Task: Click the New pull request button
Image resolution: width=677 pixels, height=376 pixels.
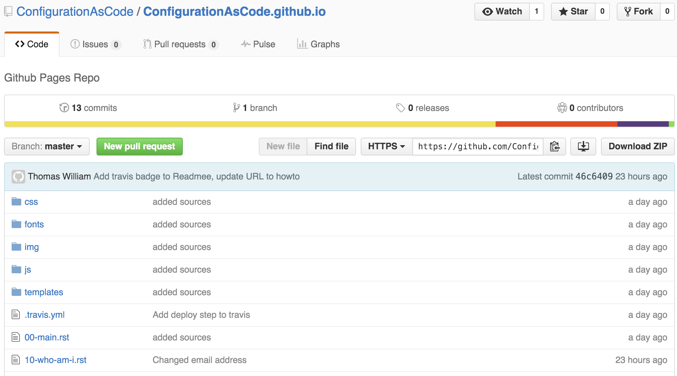Action: point(139,146)
